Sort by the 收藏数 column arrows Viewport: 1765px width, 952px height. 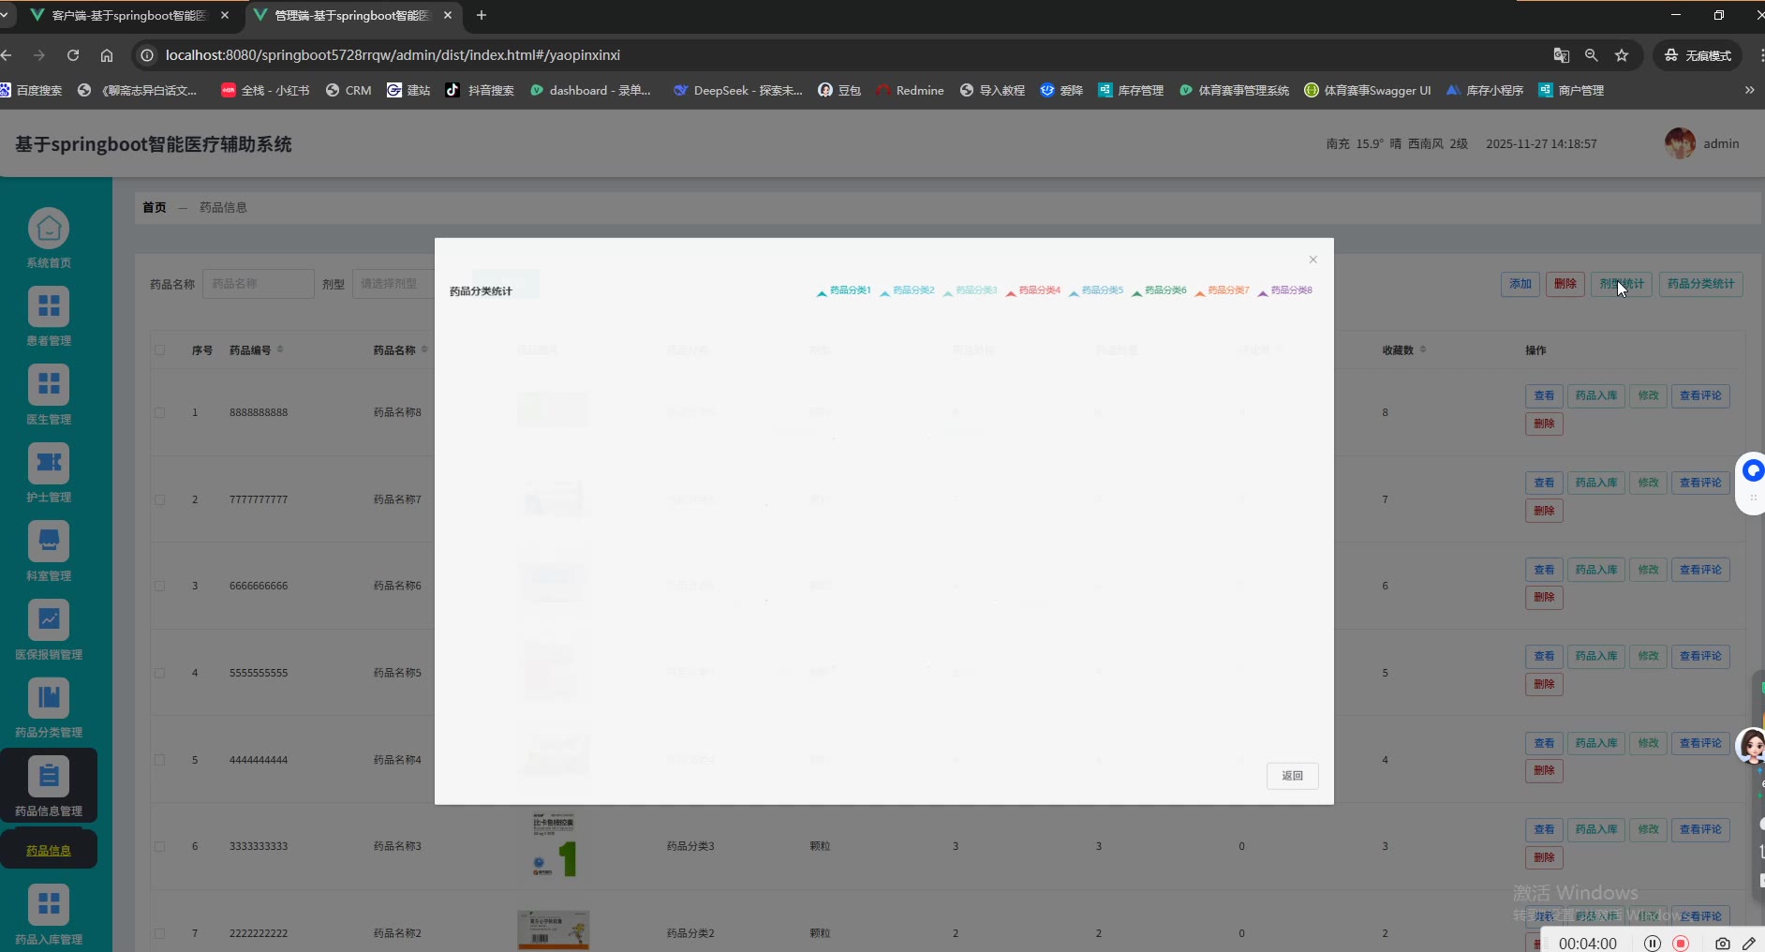pyautogui.click(x=1423, y=350)
